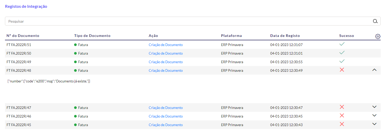383x130 pixels.
Task: Sort by the Data de Registo column header
Action: click(285, 36)
